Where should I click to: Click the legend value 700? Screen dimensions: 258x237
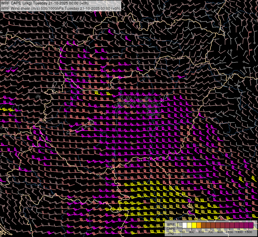(x=211, y=232)
